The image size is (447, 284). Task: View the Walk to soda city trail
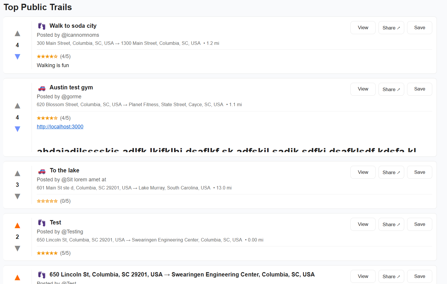[363, 27]
